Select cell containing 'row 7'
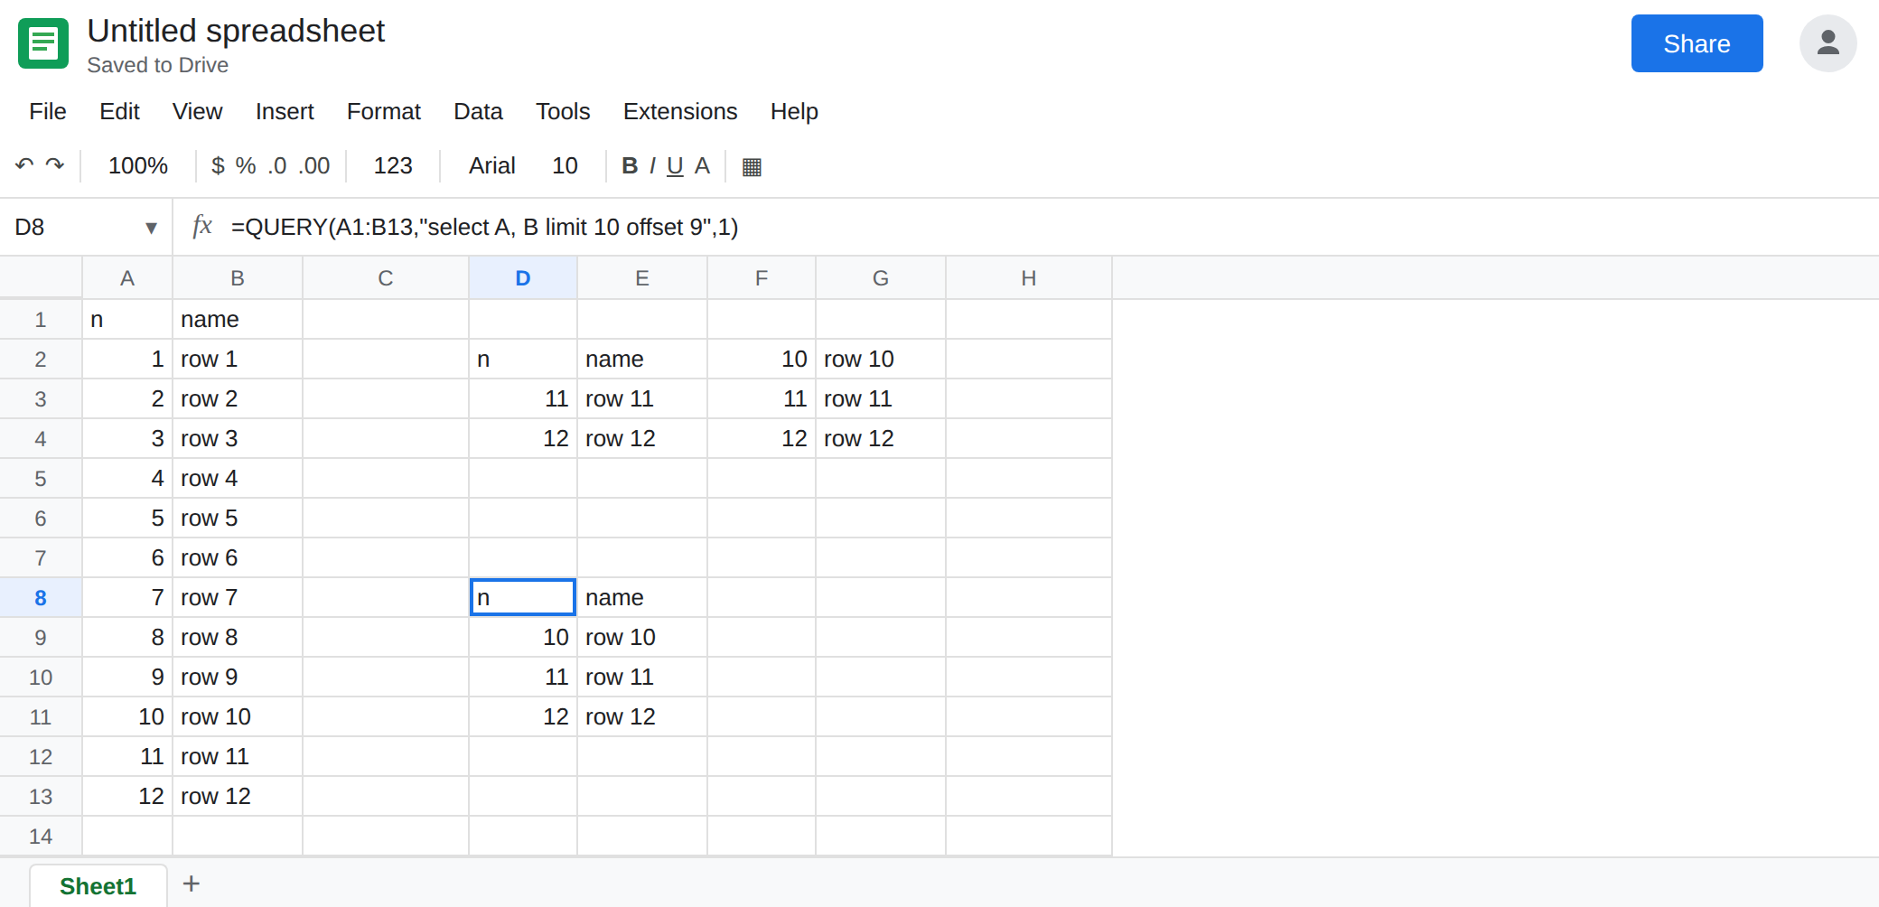1879x907 pixels. (x=238, y=598)
